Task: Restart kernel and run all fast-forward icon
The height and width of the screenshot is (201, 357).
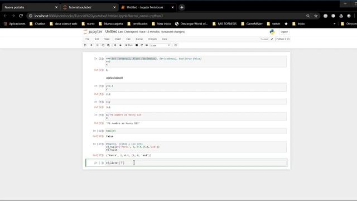Action: [x=147, y=45]
